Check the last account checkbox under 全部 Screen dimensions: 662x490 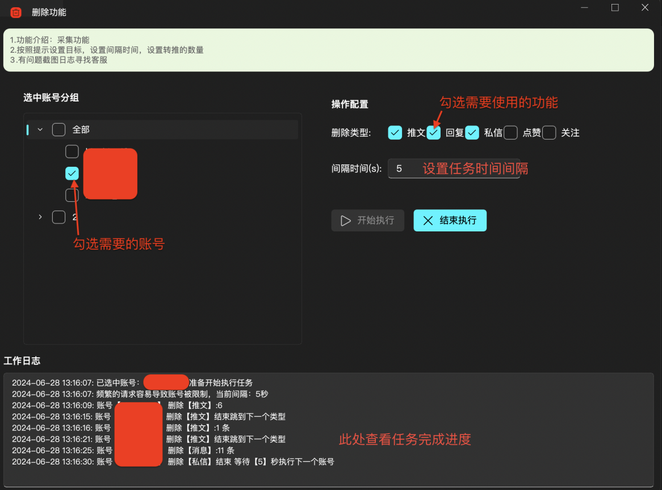click(x=72, y=195)
